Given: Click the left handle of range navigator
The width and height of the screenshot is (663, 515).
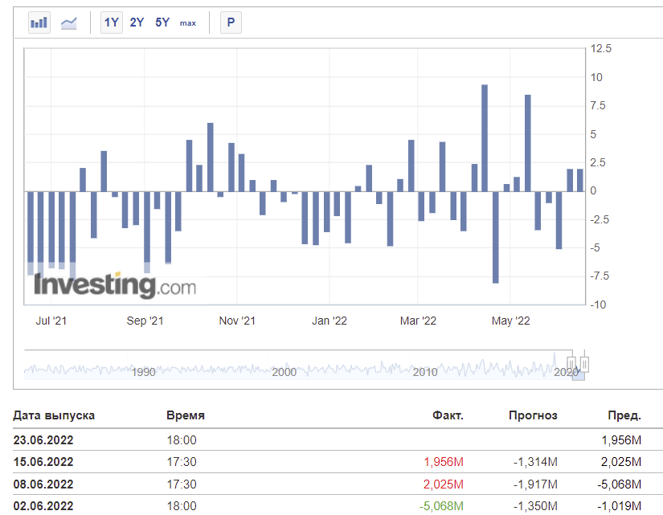Looking at the screenshot, I should pos(571,364).
